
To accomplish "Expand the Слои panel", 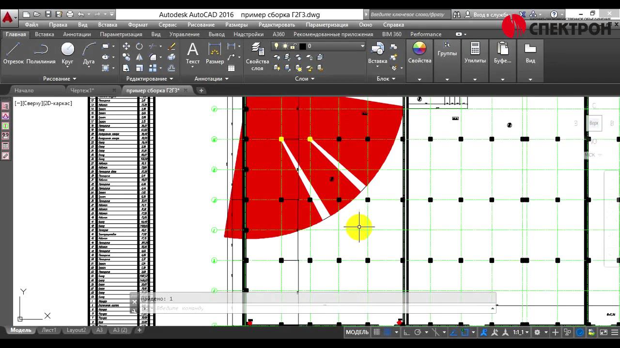I will coord(305,79).
